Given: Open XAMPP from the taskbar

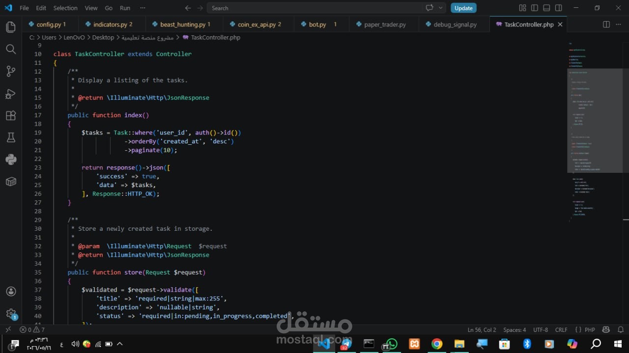Looking at the screenshot, I should [414, 344].
